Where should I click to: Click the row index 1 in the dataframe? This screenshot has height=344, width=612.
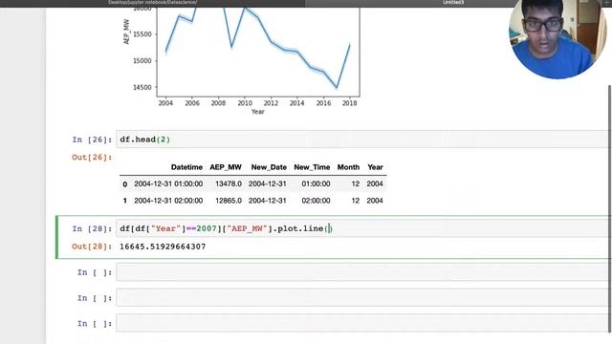tap(125, 201)
